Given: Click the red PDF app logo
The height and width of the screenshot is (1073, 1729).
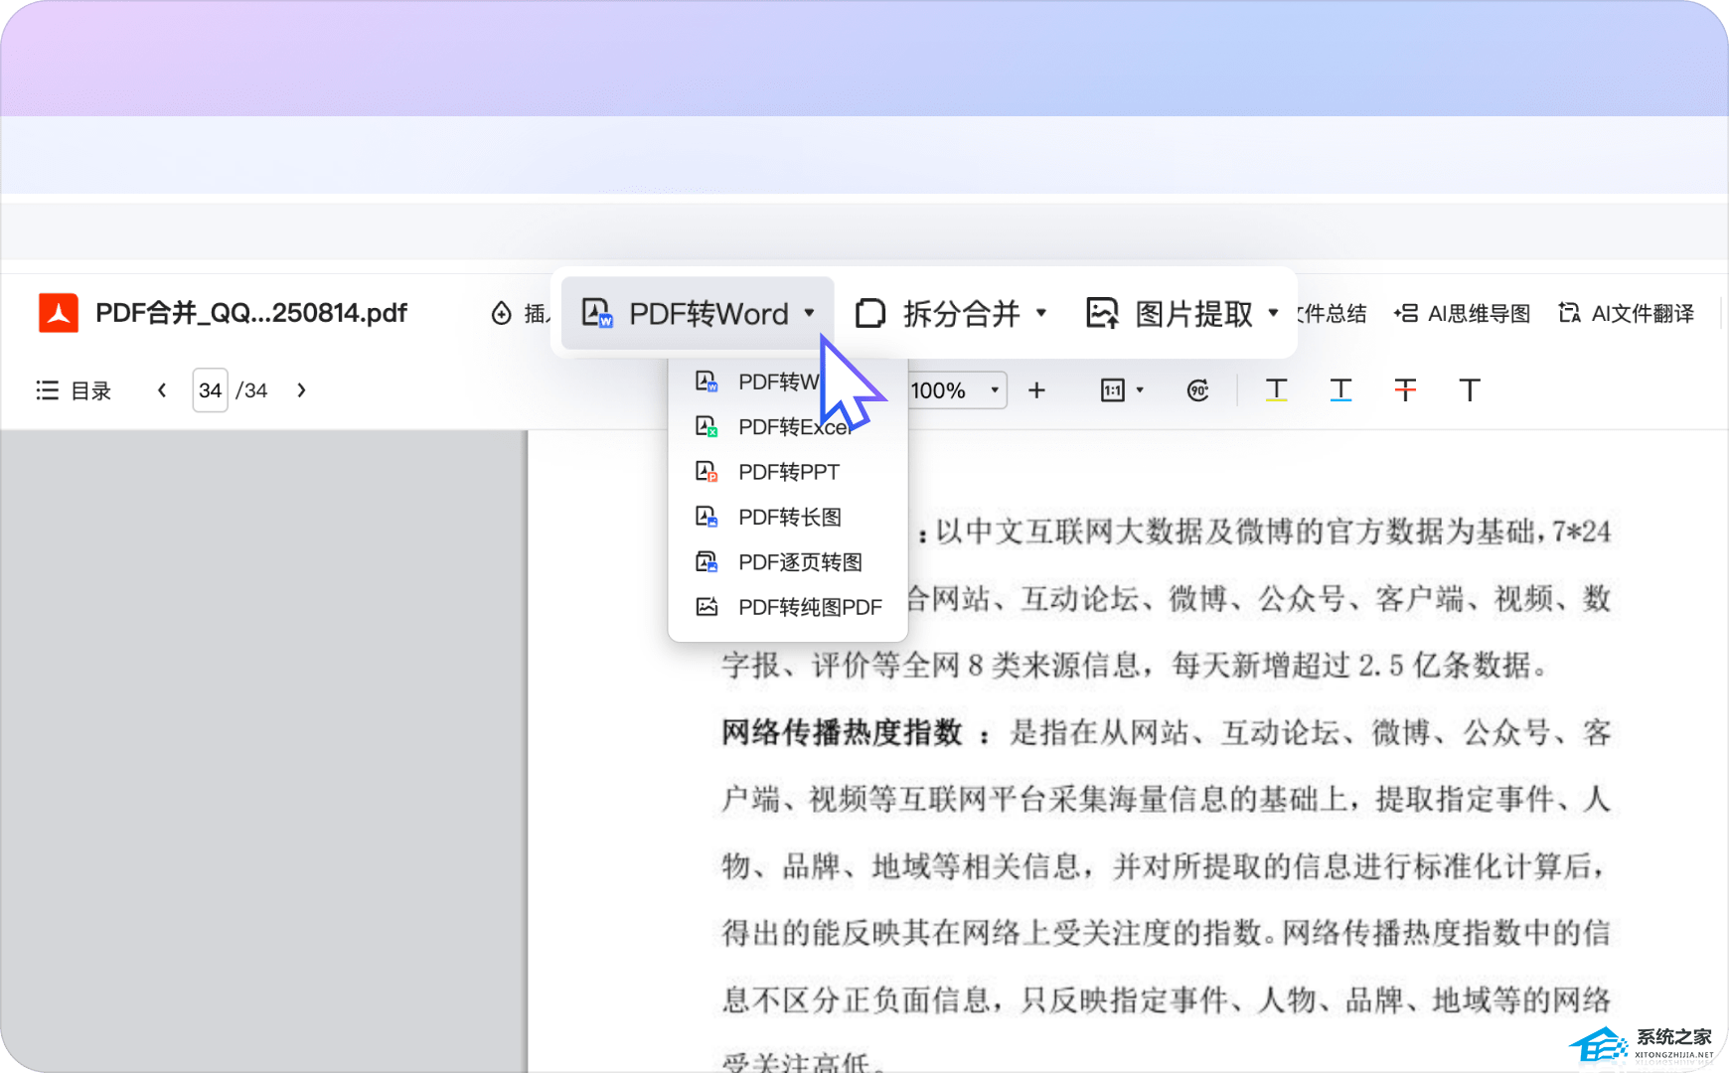Looking at the screenshot, I should point(59,313).
